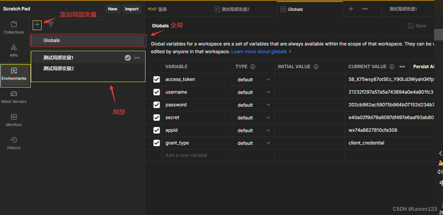Open type dropdown for grant_type
This screenshot has width=443, height=215.
253,143
